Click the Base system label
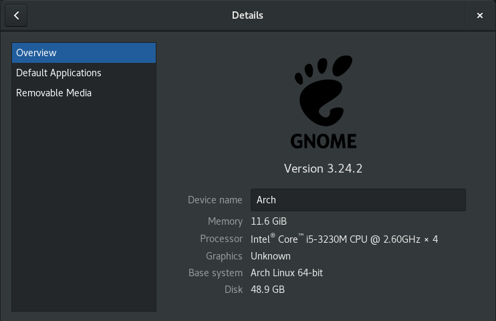The image size is (496, 321). 215,273
